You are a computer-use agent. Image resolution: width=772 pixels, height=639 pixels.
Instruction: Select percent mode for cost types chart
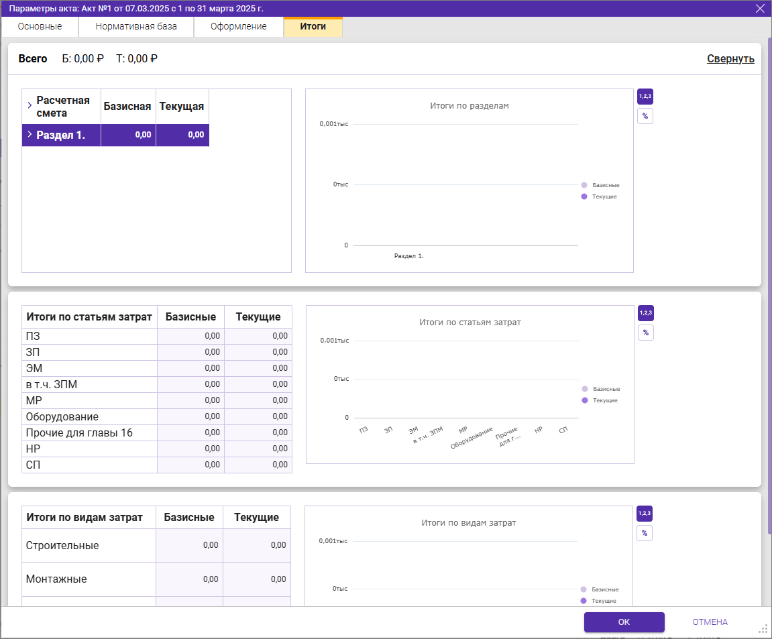[x=644, y=533]
